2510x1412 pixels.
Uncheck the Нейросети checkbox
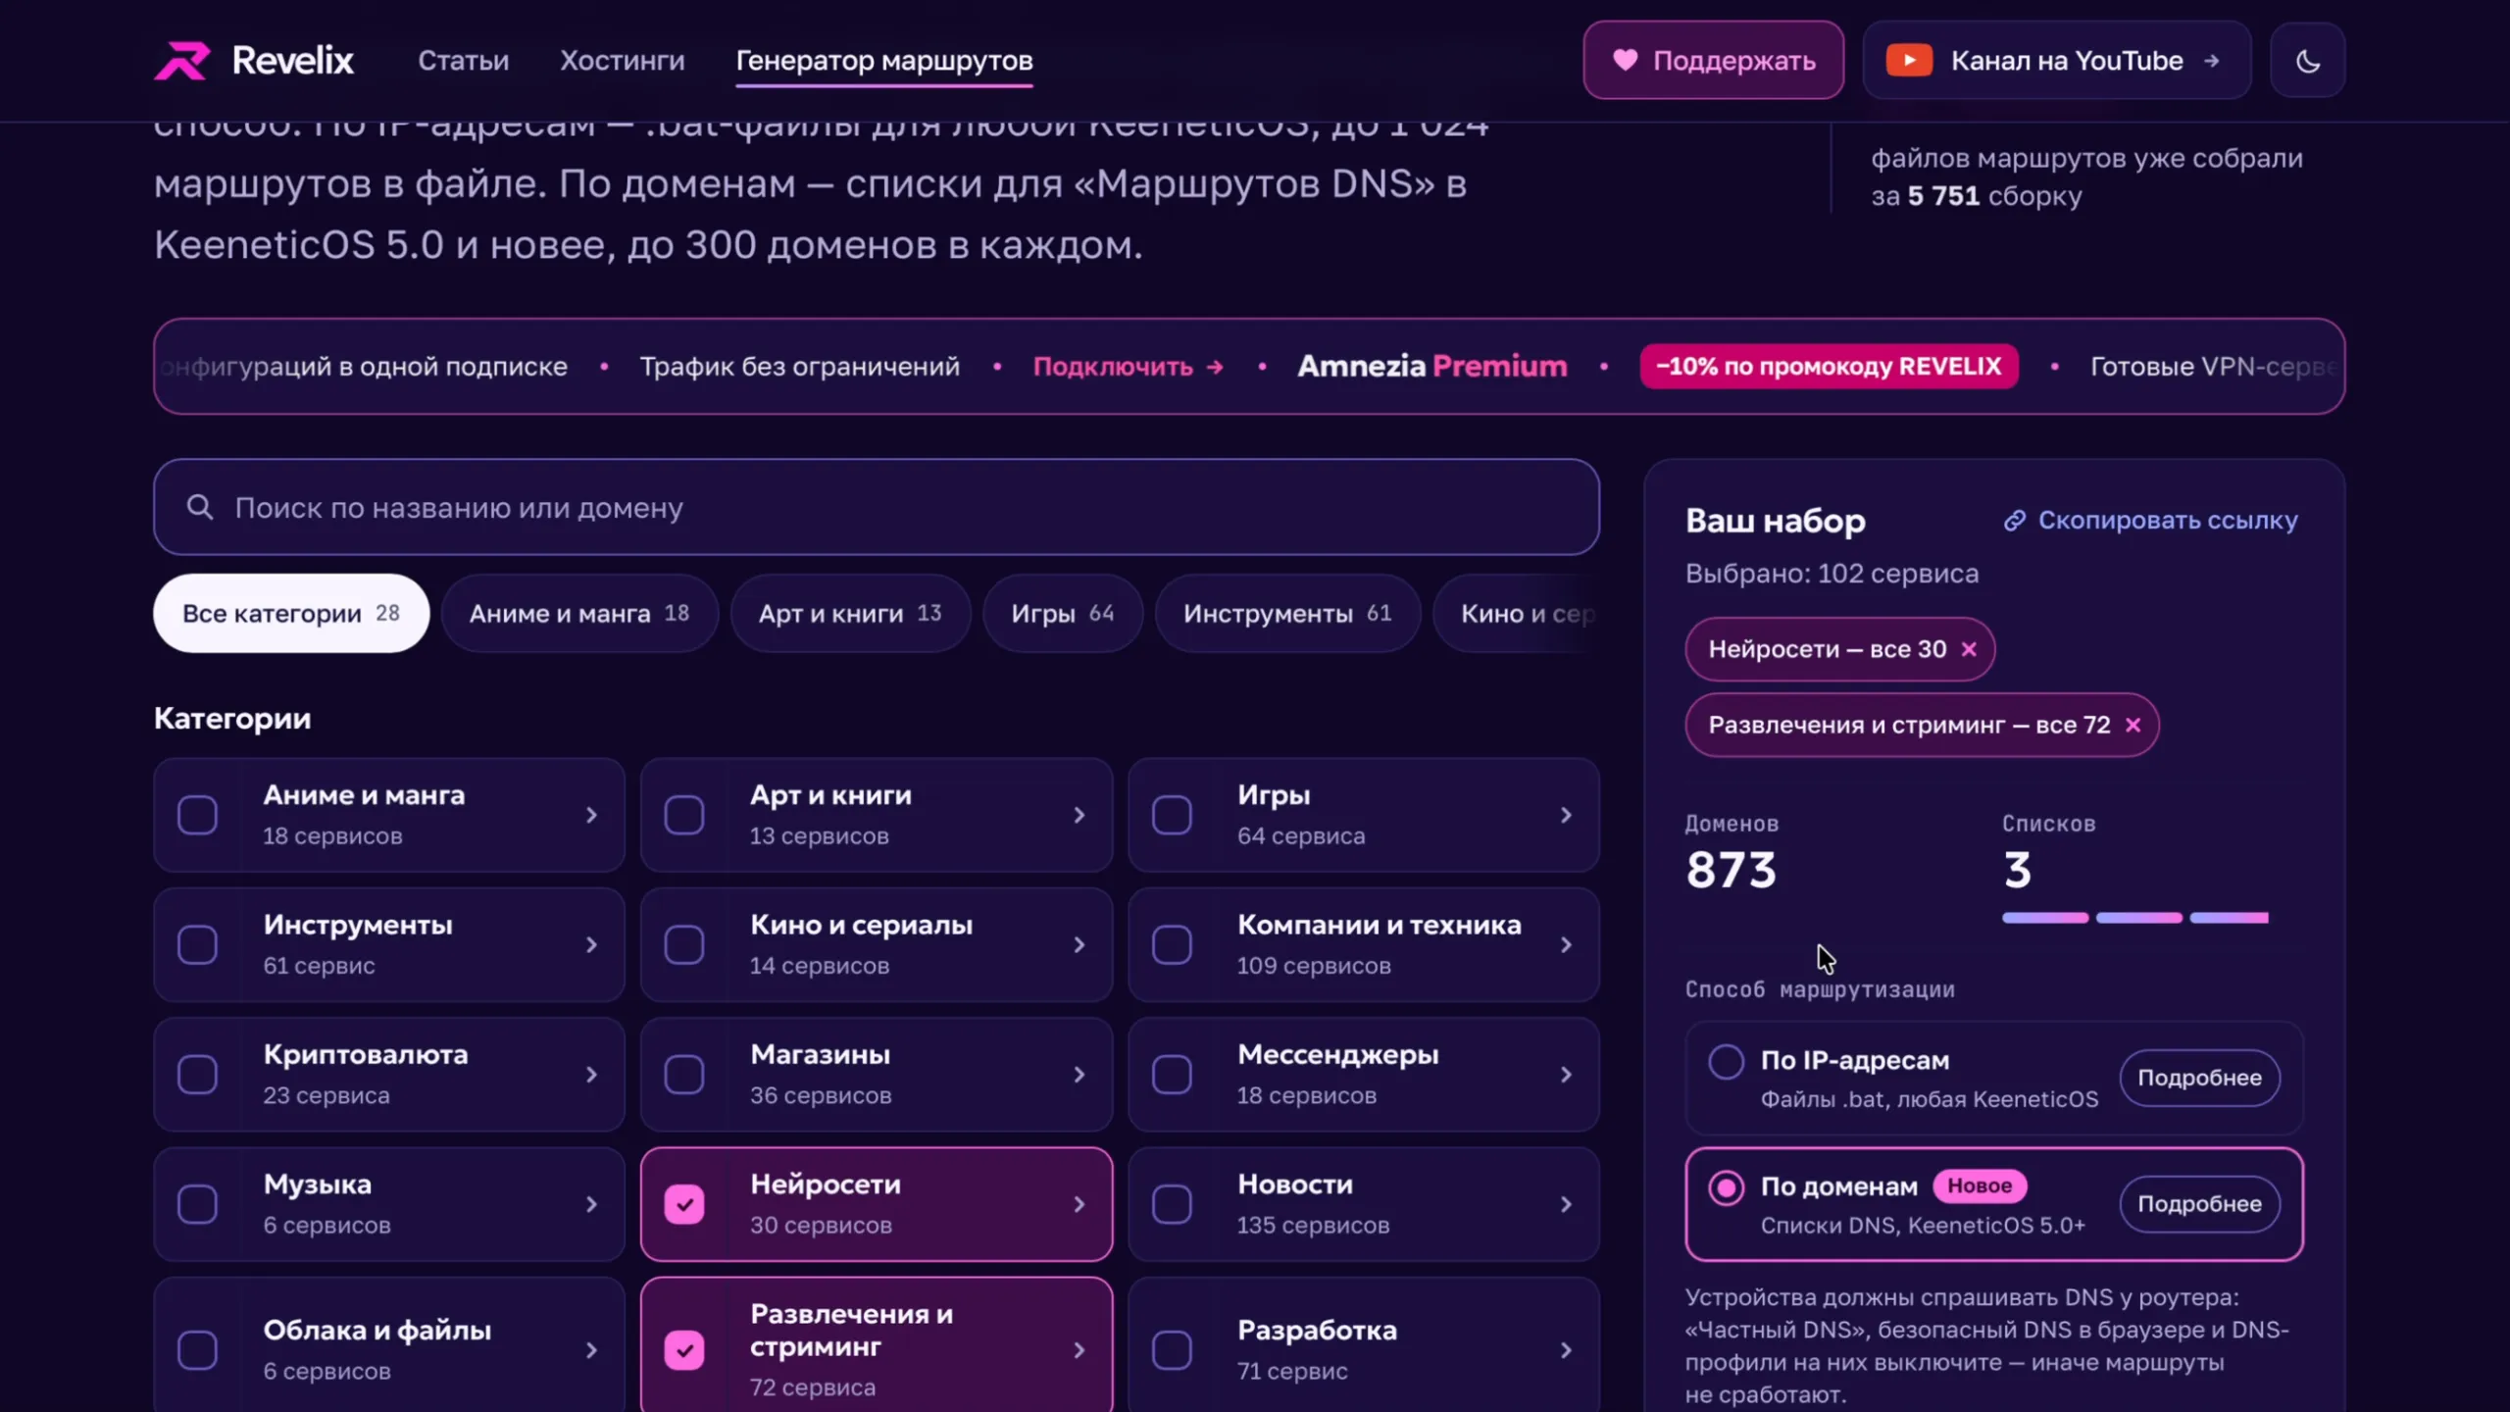point(684,1204)
